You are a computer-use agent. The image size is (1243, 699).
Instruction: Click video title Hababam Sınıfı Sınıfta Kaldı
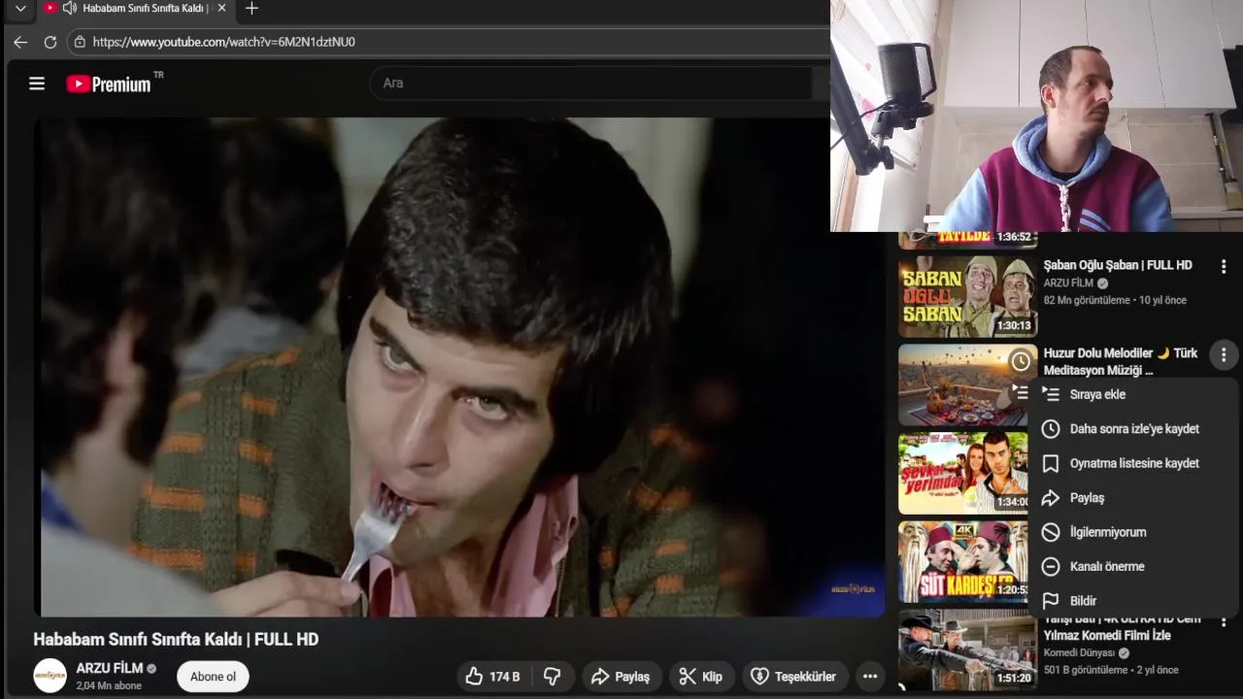tap(176, 640)
